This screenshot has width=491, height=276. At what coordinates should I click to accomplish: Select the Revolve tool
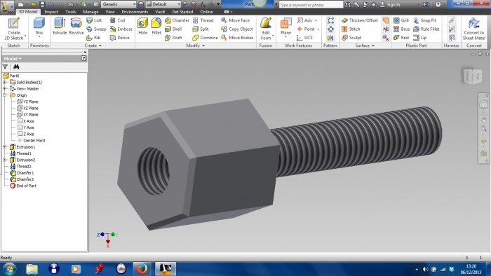point(76,26)
